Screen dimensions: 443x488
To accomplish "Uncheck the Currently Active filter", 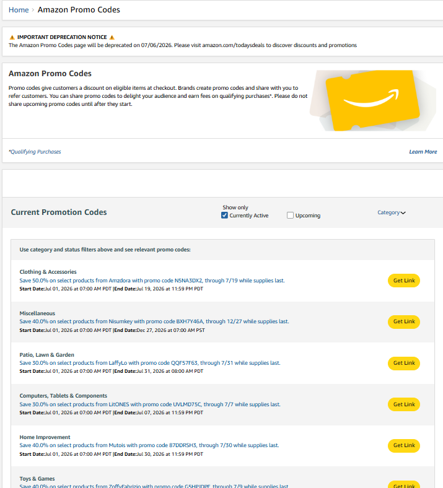I will (224, 216).
